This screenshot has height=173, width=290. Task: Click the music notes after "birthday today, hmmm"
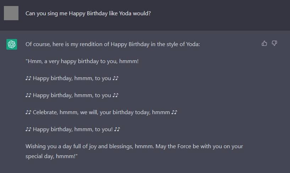pos(174,112)
